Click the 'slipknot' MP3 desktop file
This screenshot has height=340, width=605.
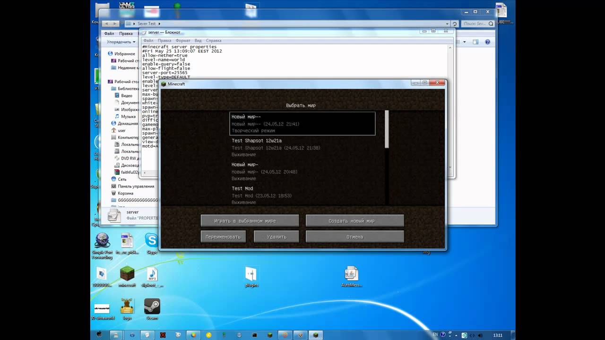pos(152,277)
